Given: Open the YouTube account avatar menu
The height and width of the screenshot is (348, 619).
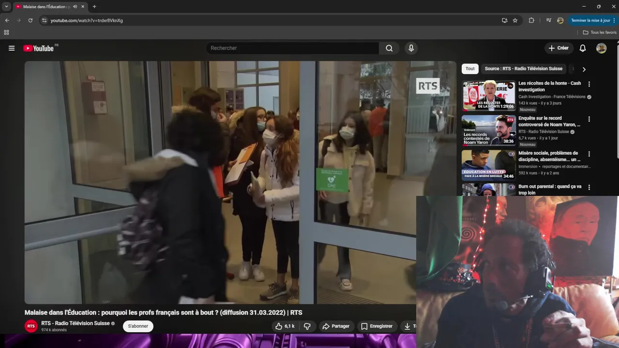Looking at the screenshot, I should pyautogui.click(x=602, y=48).
